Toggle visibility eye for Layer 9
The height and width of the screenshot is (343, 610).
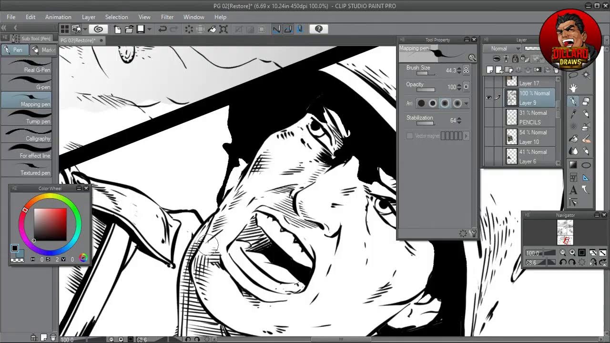(488, 98)
